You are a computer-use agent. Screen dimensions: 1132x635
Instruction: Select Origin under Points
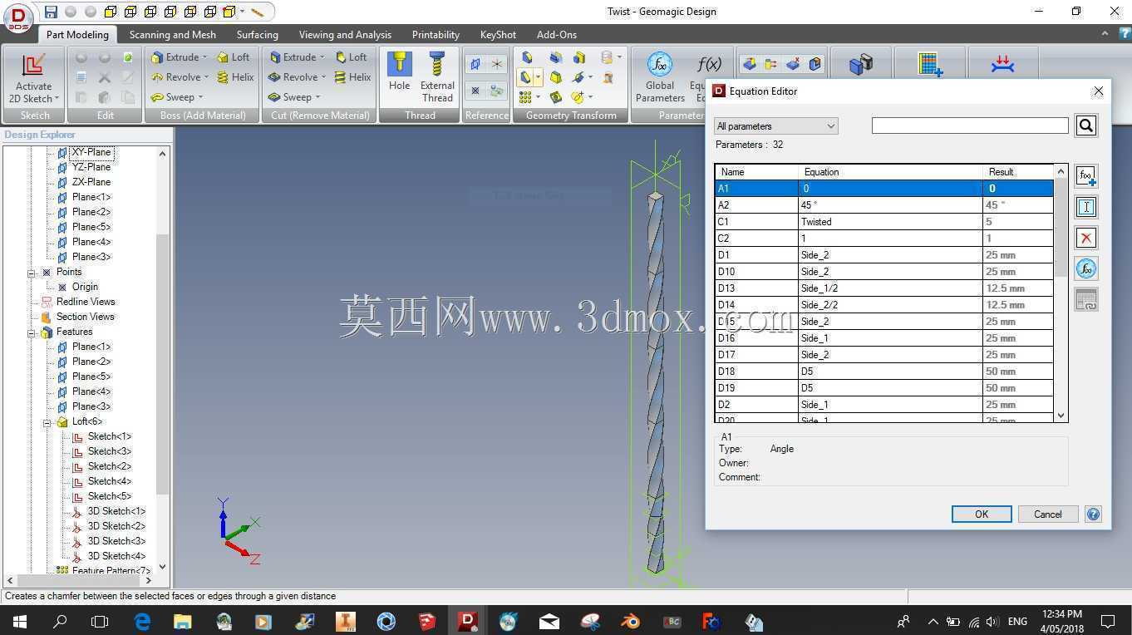click(85, 287)
